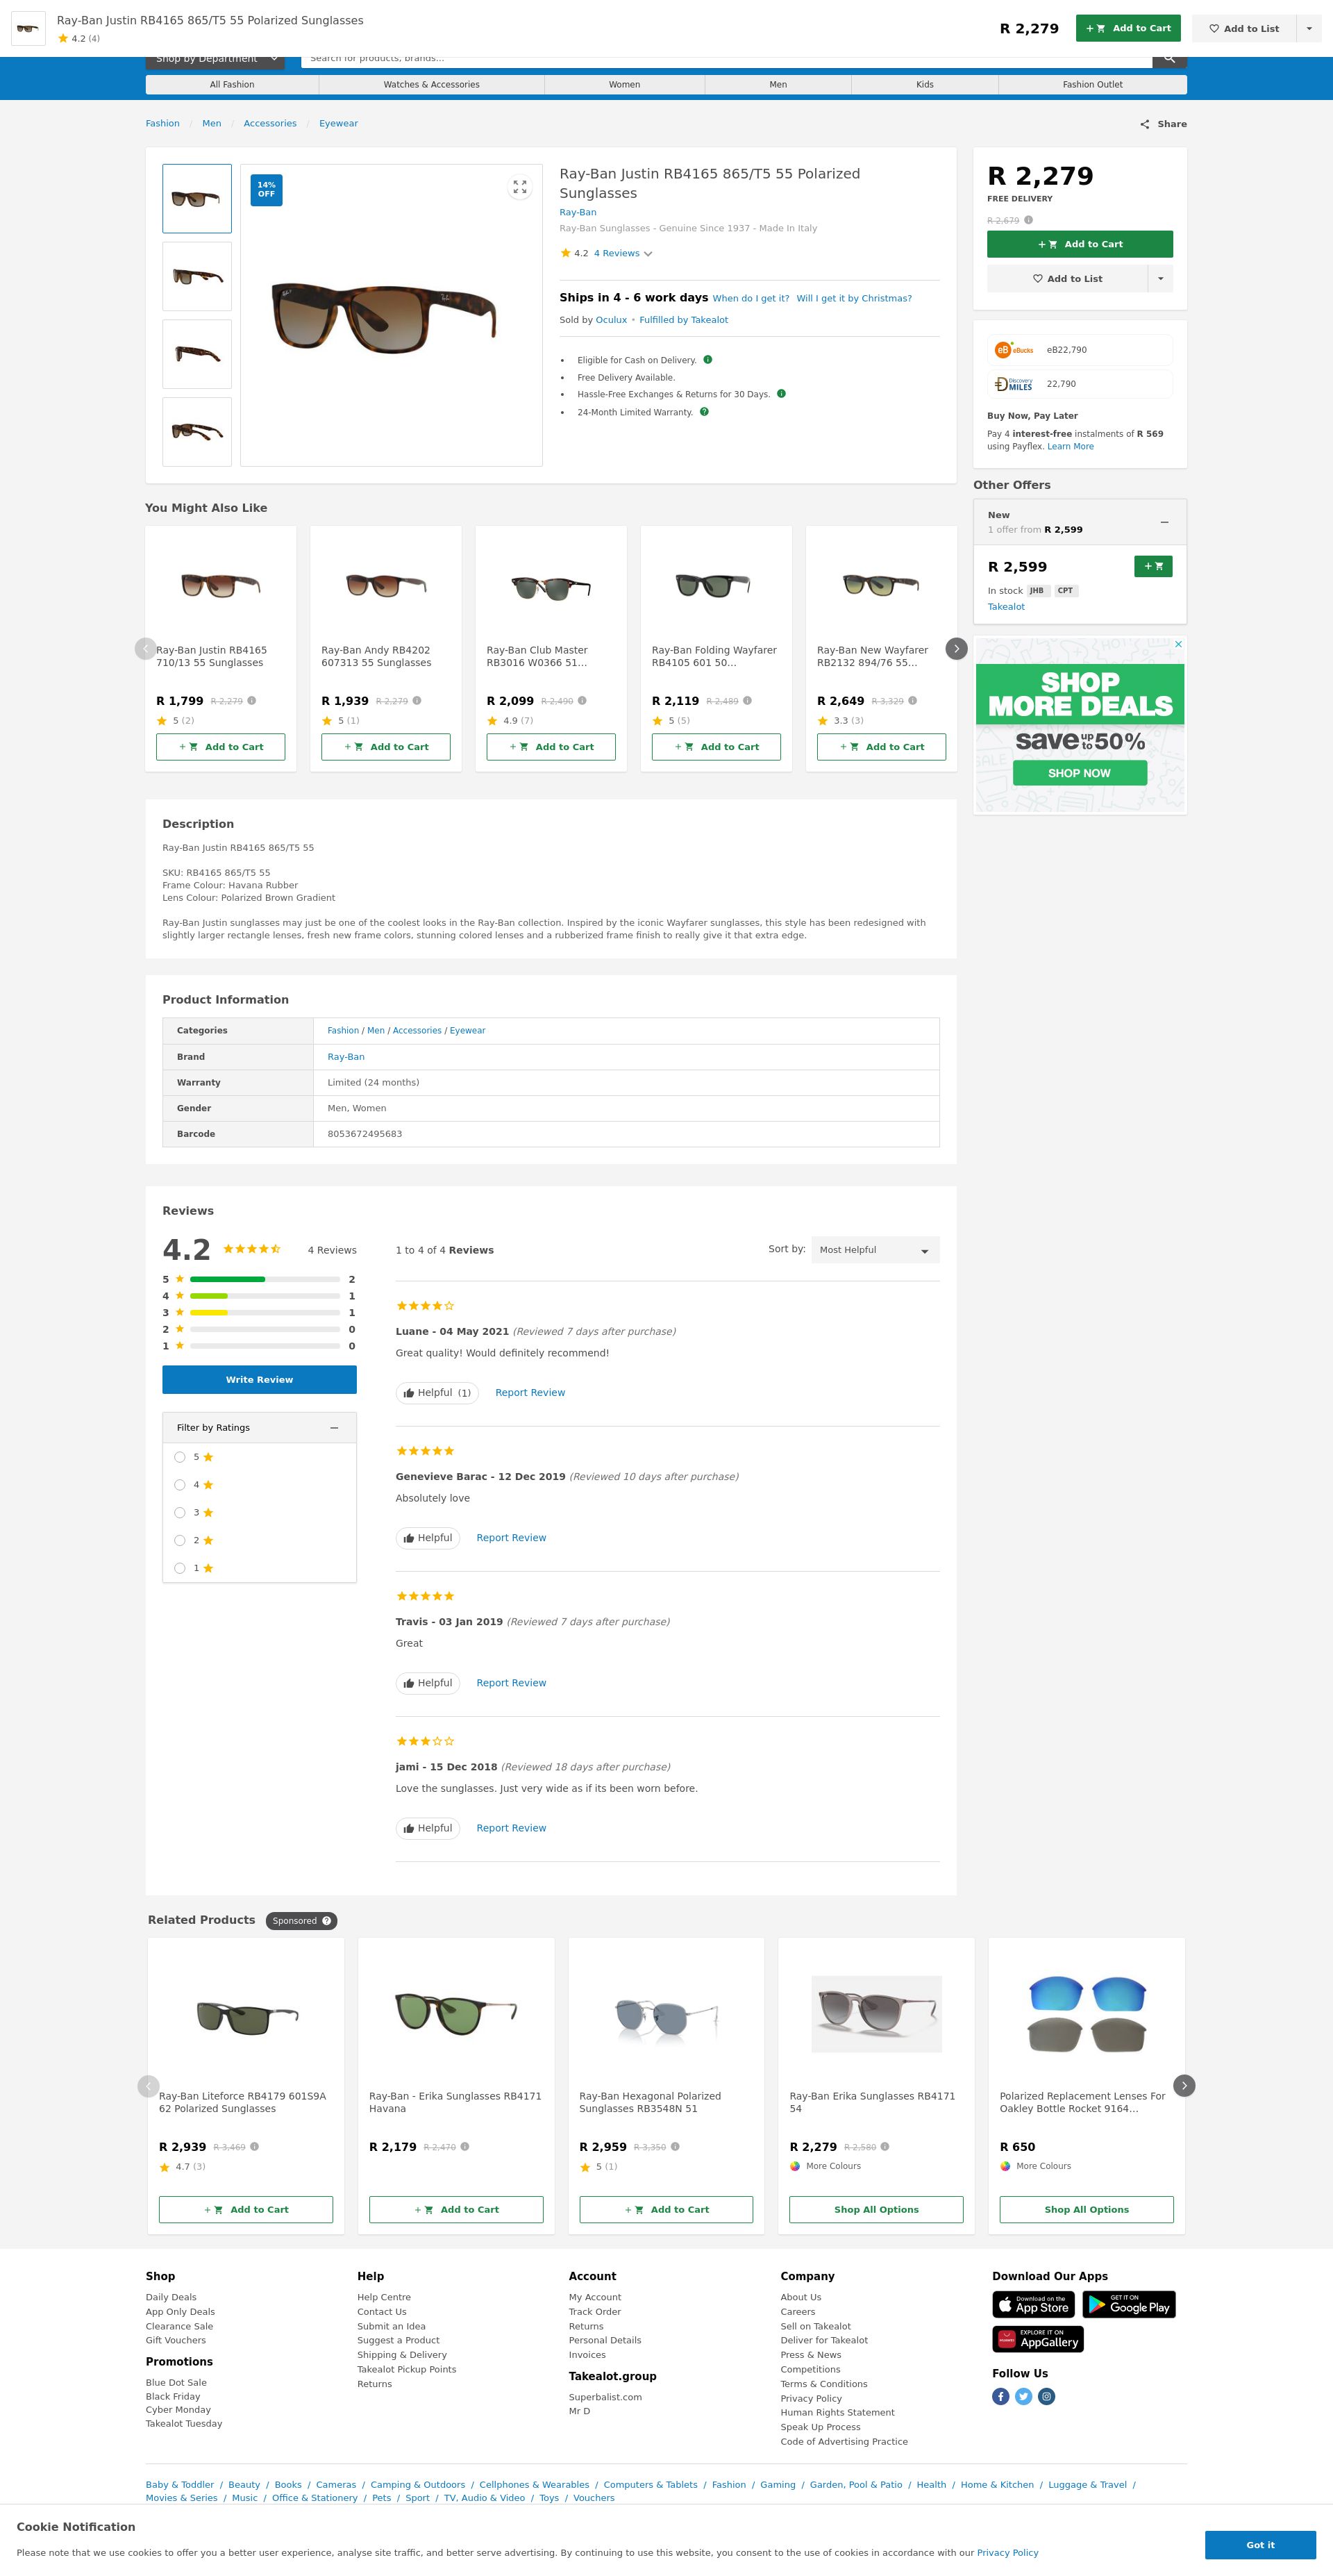
Task: Click the green Add to Cart button in price box
Action: 1080,244
